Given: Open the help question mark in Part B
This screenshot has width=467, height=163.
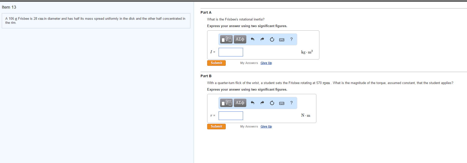Looking at the screenshot, I should pyautogui.click(x=291, y=103).
